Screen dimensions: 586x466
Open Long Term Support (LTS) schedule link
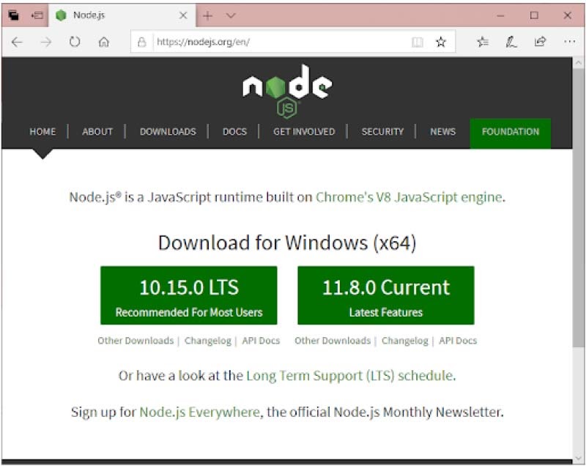click(x=350, y=376)
